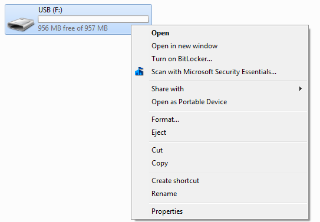Click the USB drive icon
This screenshot has height=222, width=320.
[x=21, y=25]
